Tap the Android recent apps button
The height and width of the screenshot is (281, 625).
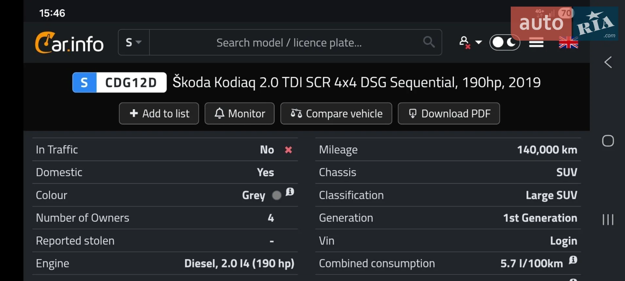click(608, 219)
